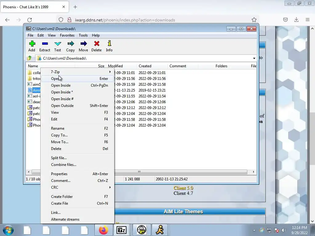Select View in the context menu
Viewport: 315px width, 236px height.
[x=78, y=112]
